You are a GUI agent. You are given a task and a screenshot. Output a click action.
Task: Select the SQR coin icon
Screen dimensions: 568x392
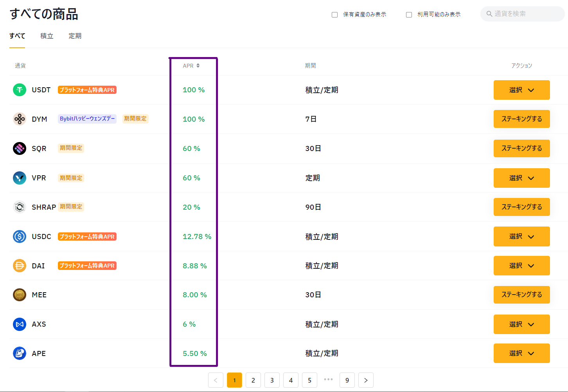[x=19, y=148]
